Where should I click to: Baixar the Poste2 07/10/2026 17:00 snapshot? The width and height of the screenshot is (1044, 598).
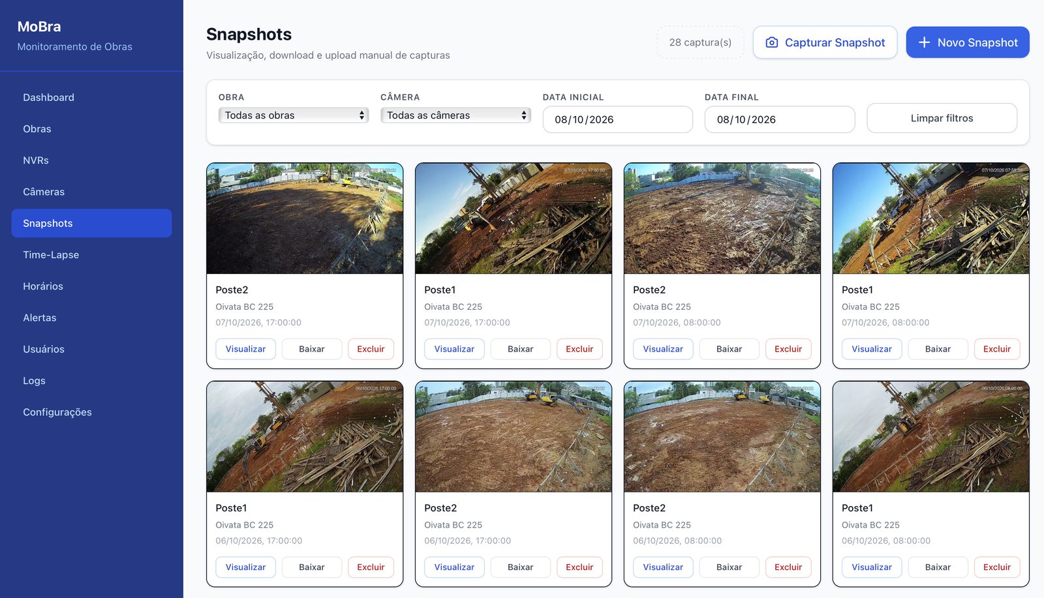pyautogui.click(x=312, y=349)
